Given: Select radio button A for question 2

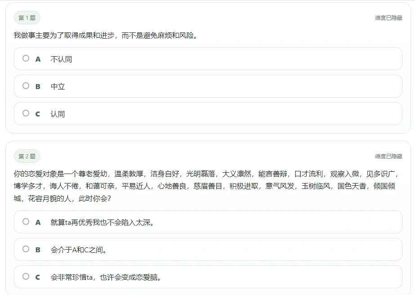Looking at the screenshot, I should pyautogui.click(x=26, y=222).
